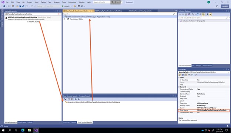This screenshot has height=133, width=231.
Task: Switch to the Error List tab
Action: [x=66, y=122]
